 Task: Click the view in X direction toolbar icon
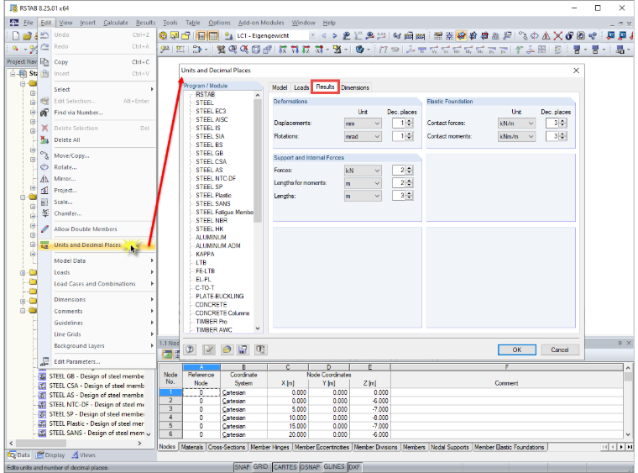point(283,50)
